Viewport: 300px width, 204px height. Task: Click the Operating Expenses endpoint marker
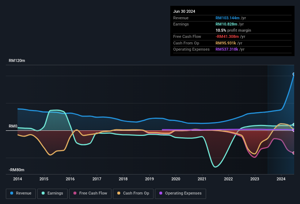click(x=294, y=130)
